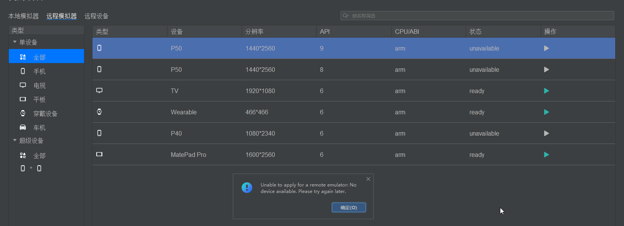Image resolution: width=624 pixels, height=226 pixels.
Task: Close the error notification dialog
Action: pos(368,179)
